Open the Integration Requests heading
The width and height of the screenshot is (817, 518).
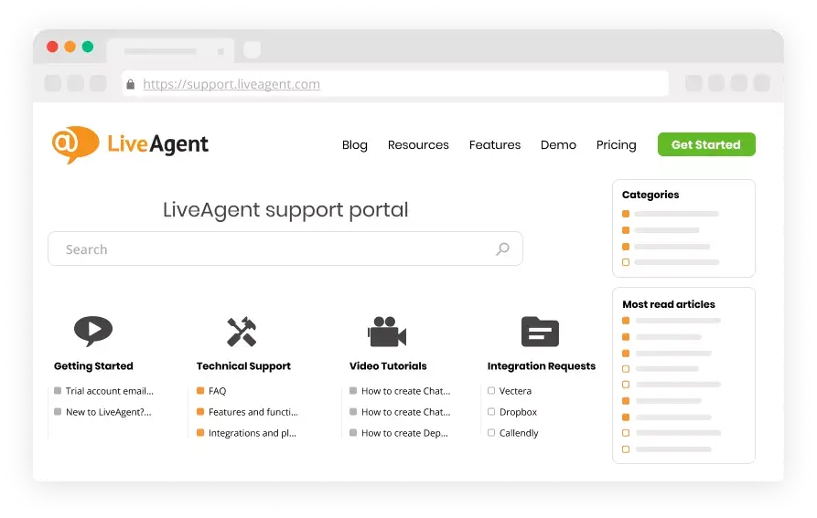[542, 366]
